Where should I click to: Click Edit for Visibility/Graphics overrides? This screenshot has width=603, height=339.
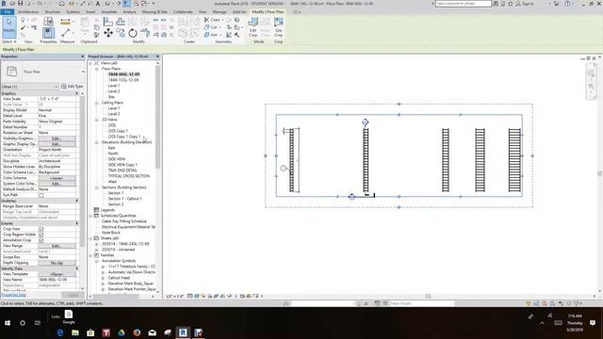point(57,138)
